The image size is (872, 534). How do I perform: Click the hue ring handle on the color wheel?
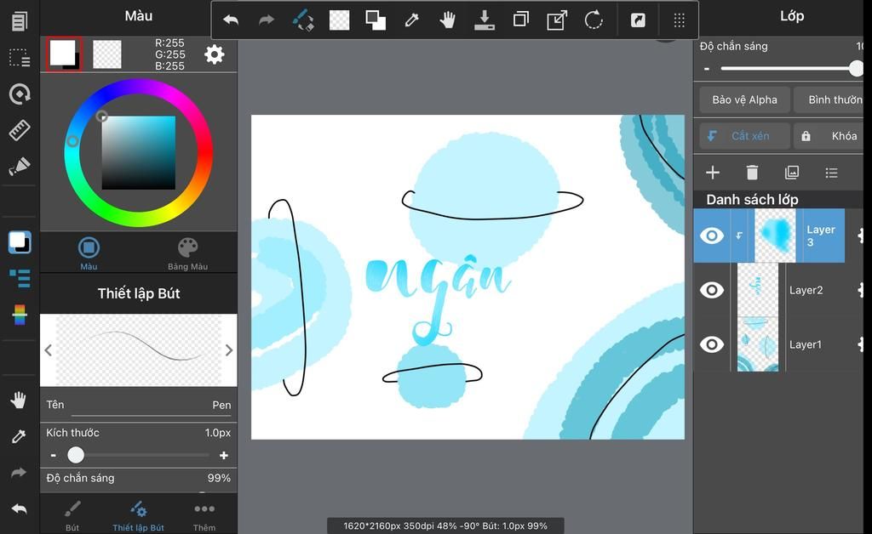click(x=72, y=141)
